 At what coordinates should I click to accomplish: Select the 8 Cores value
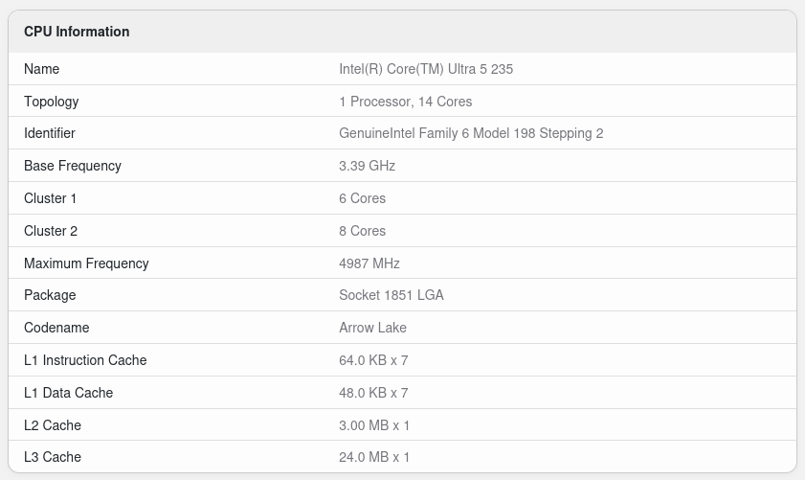coord(362,231)
